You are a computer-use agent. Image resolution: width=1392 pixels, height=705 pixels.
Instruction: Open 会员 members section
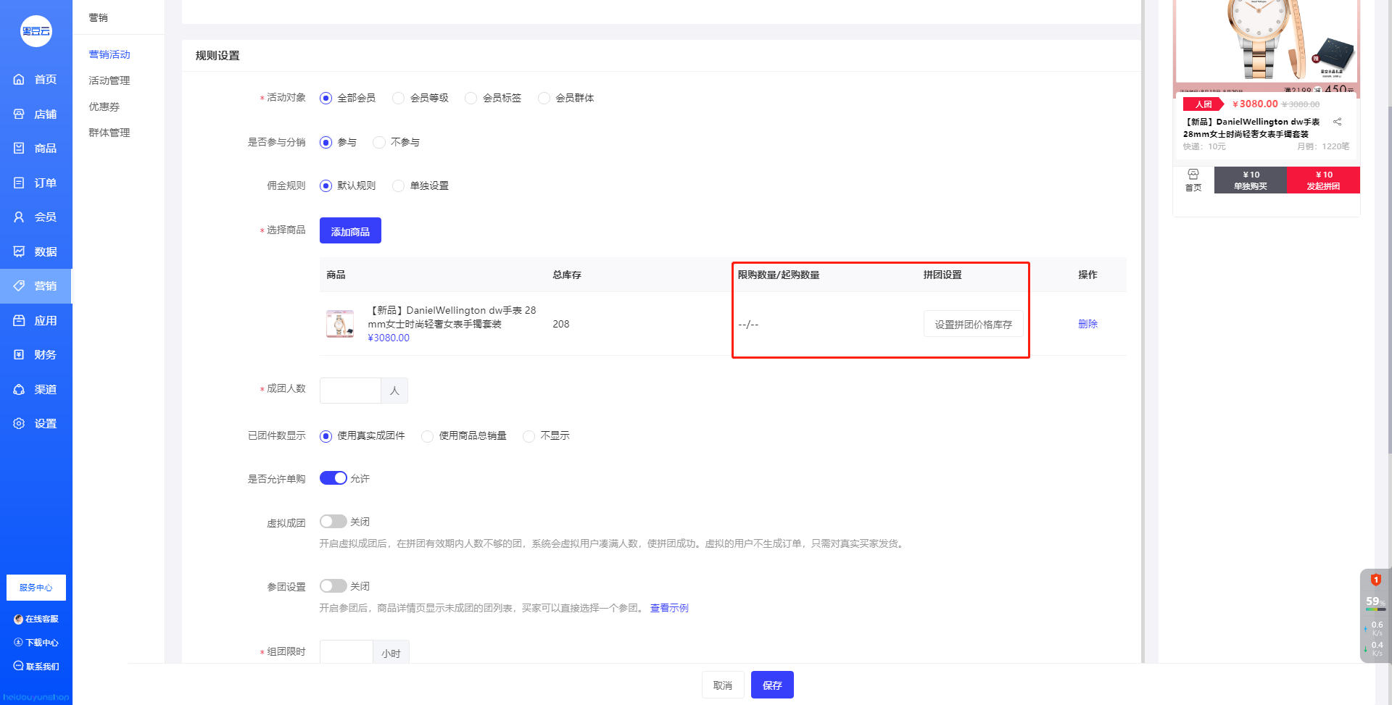(36, 217)
